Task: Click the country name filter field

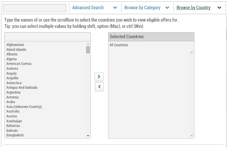Action: tap(48, 37)
